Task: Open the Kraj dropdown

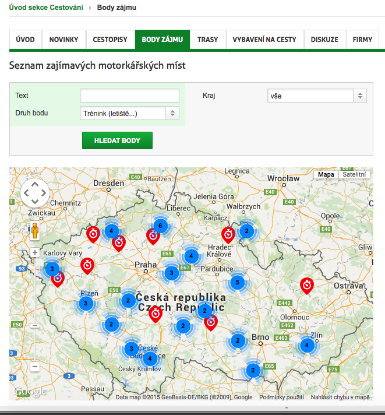Action: 317,96
